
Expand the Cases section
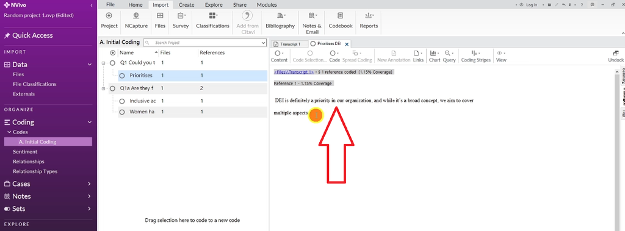tap(89, 184)
